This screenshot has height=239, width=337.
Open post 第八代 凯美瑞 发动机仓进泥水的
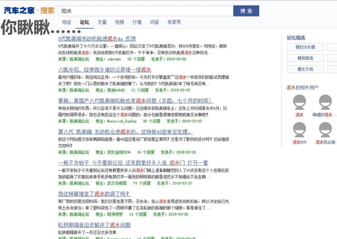[125, 132]
